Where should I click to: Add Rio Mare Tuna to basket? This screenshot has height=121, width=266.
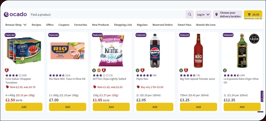68,107
